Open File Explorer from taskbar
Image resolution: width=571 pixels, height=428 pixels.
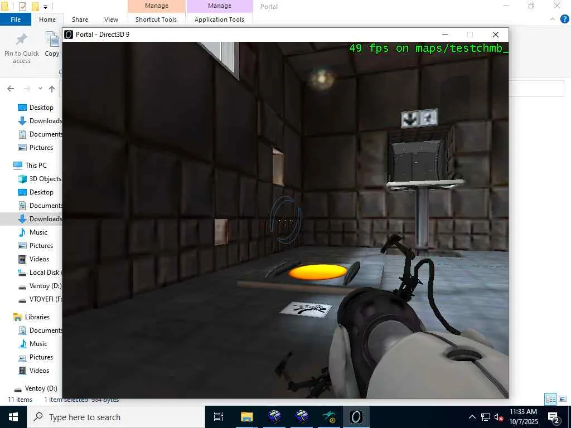(x=246, y=417)
